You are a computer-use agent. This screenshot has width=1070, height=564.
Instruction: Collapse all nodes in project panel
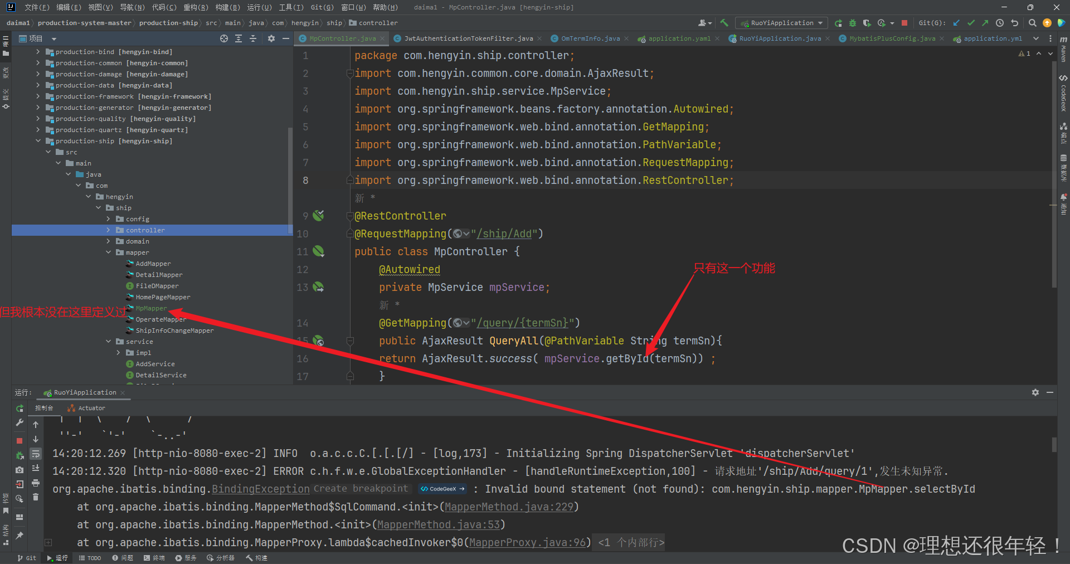pyautogui.click(x=253, y=38)
